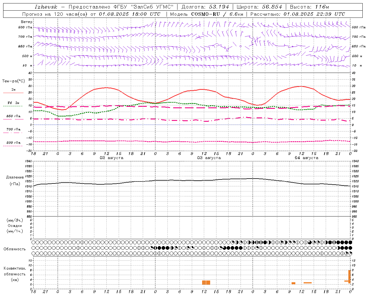Select the forecast start time "01.08.2025 18:00 UTC"
Screen dimensions: 367x294
point(130,14)
